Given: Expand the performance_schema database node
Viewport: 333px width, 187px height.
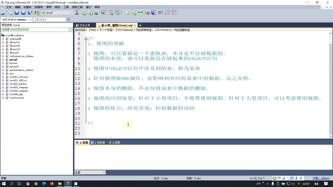Looking at the screenshot, I should point(3,70).
